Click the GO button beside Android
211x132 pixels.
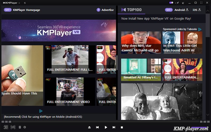[169, 10]
